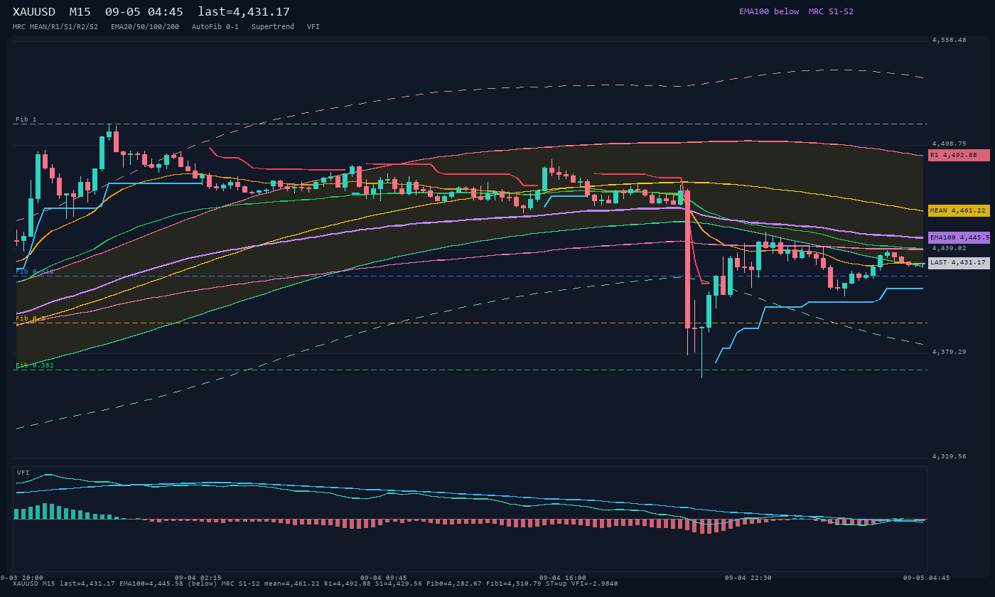This screenshot has width=995, height=597.
Task: Click the 'Fib 0.5' level label
Action: pos(31,318)
